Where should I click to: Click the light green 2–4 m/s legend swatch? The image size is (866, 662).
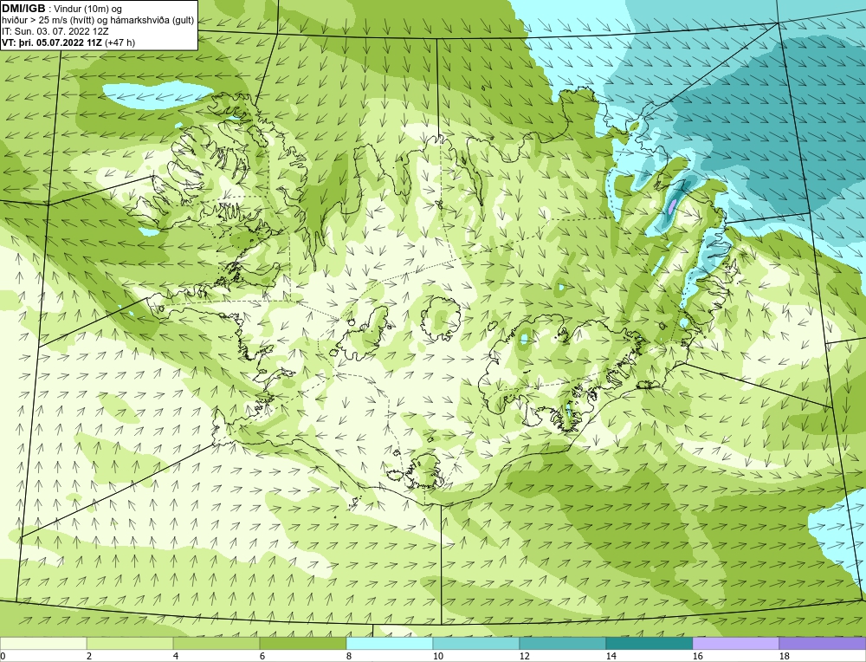[130, 643]
